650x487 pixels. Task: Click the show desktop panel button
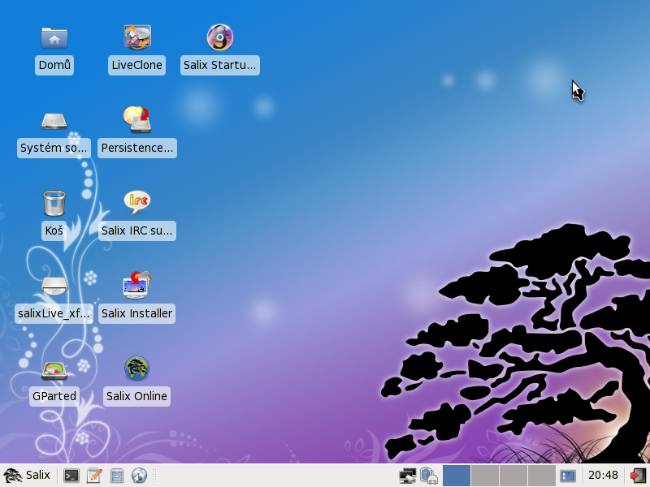tap(567, 476)
